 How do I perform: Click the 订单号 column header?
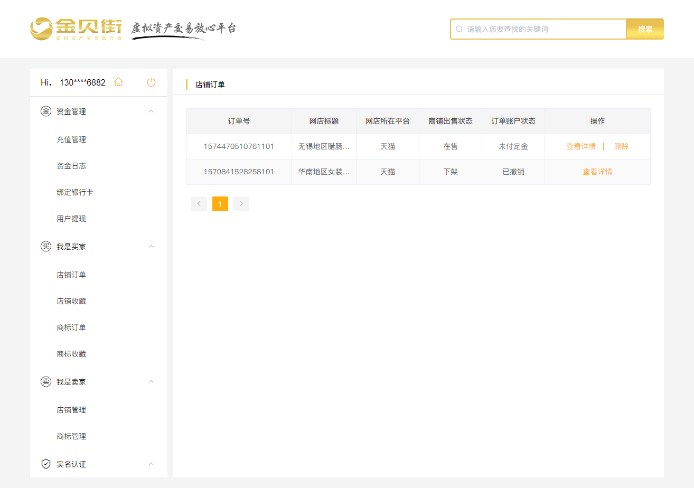(x=239, y=121)
